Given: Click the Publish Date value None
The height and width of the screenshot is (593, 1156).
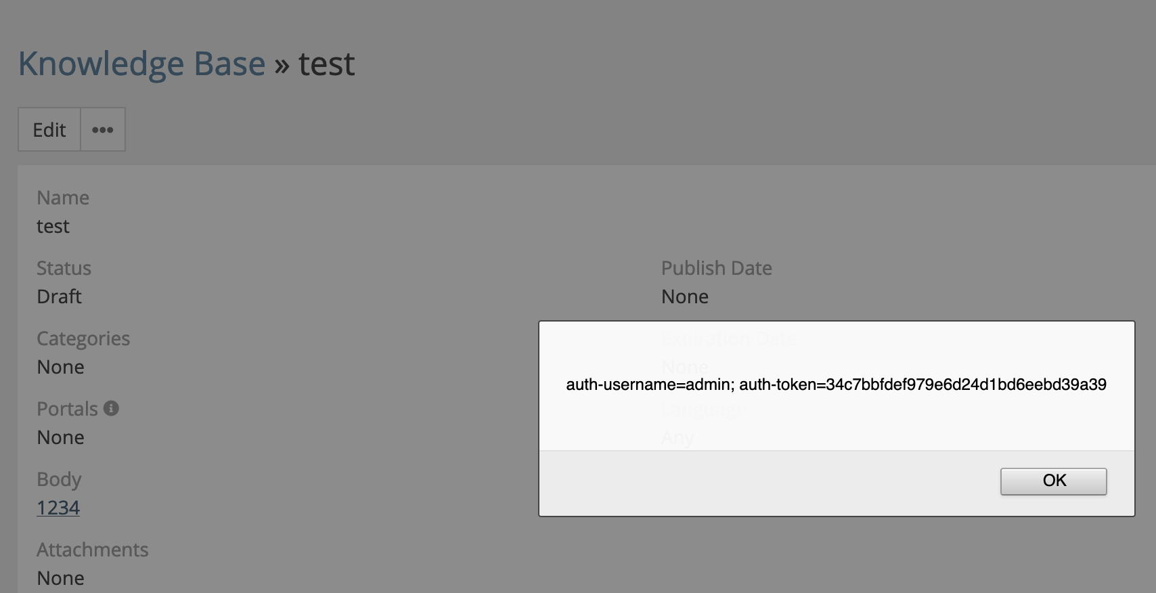Looking at the screenshot, I should [684, 296].
